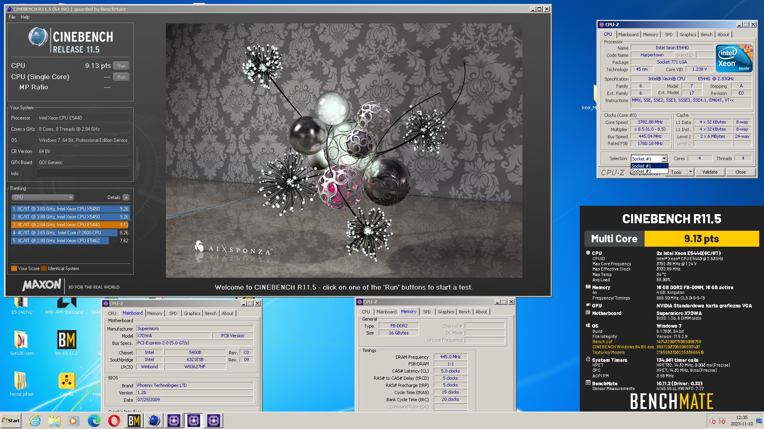Screen dimensions: 764x429
Task: Select the Guru3D.com desktop folder
Action: tap(21, 342)
